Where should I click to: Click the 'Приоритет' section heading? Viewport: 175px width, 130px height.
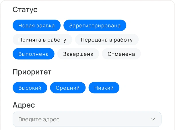pyautogui.click(x=32, y=72)
